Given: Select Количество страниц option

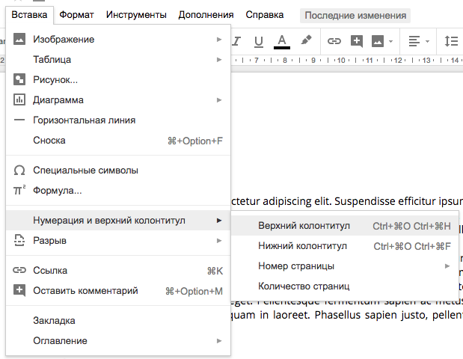Looking at the screenshot, I should 303,286.
